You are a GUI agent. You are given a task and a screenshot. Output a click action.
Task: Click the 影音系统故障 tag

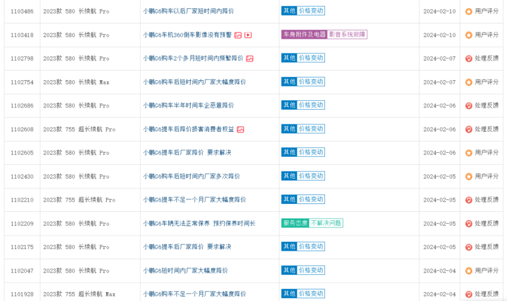[x=347, y=35]
